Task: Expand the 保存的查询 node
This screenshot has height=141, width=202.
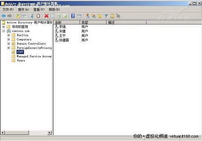Action: tap(4, 27)
